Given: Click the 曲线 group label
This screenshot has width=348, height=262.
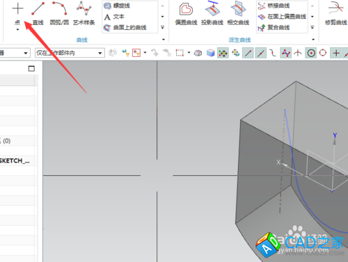Looking at the screenshot, I should click(x=82, y=40).
